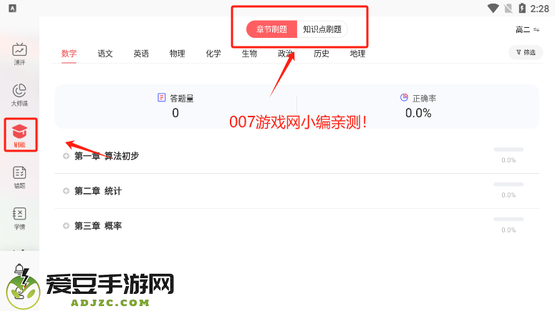
Task: Switch to 章节刷题 mode
Action: click(x=271, y=29)
